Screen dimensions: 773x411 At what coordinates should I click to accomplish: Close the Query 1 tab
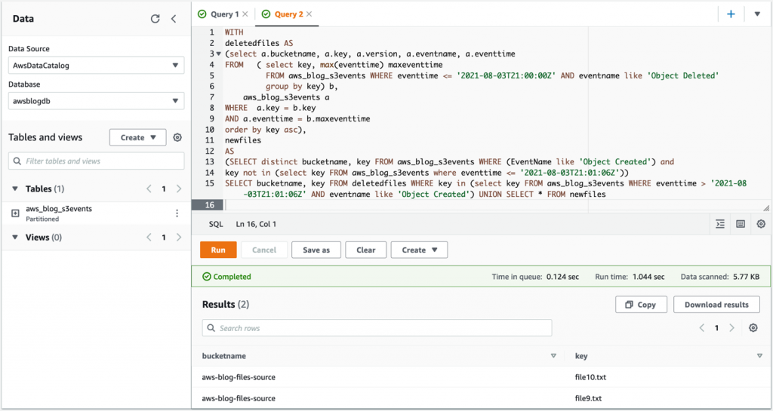point(245,14)
